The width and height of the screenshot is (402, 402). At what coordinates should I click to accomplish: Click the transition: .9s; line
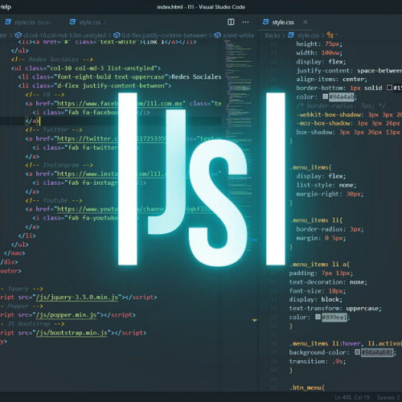point(318,361)
